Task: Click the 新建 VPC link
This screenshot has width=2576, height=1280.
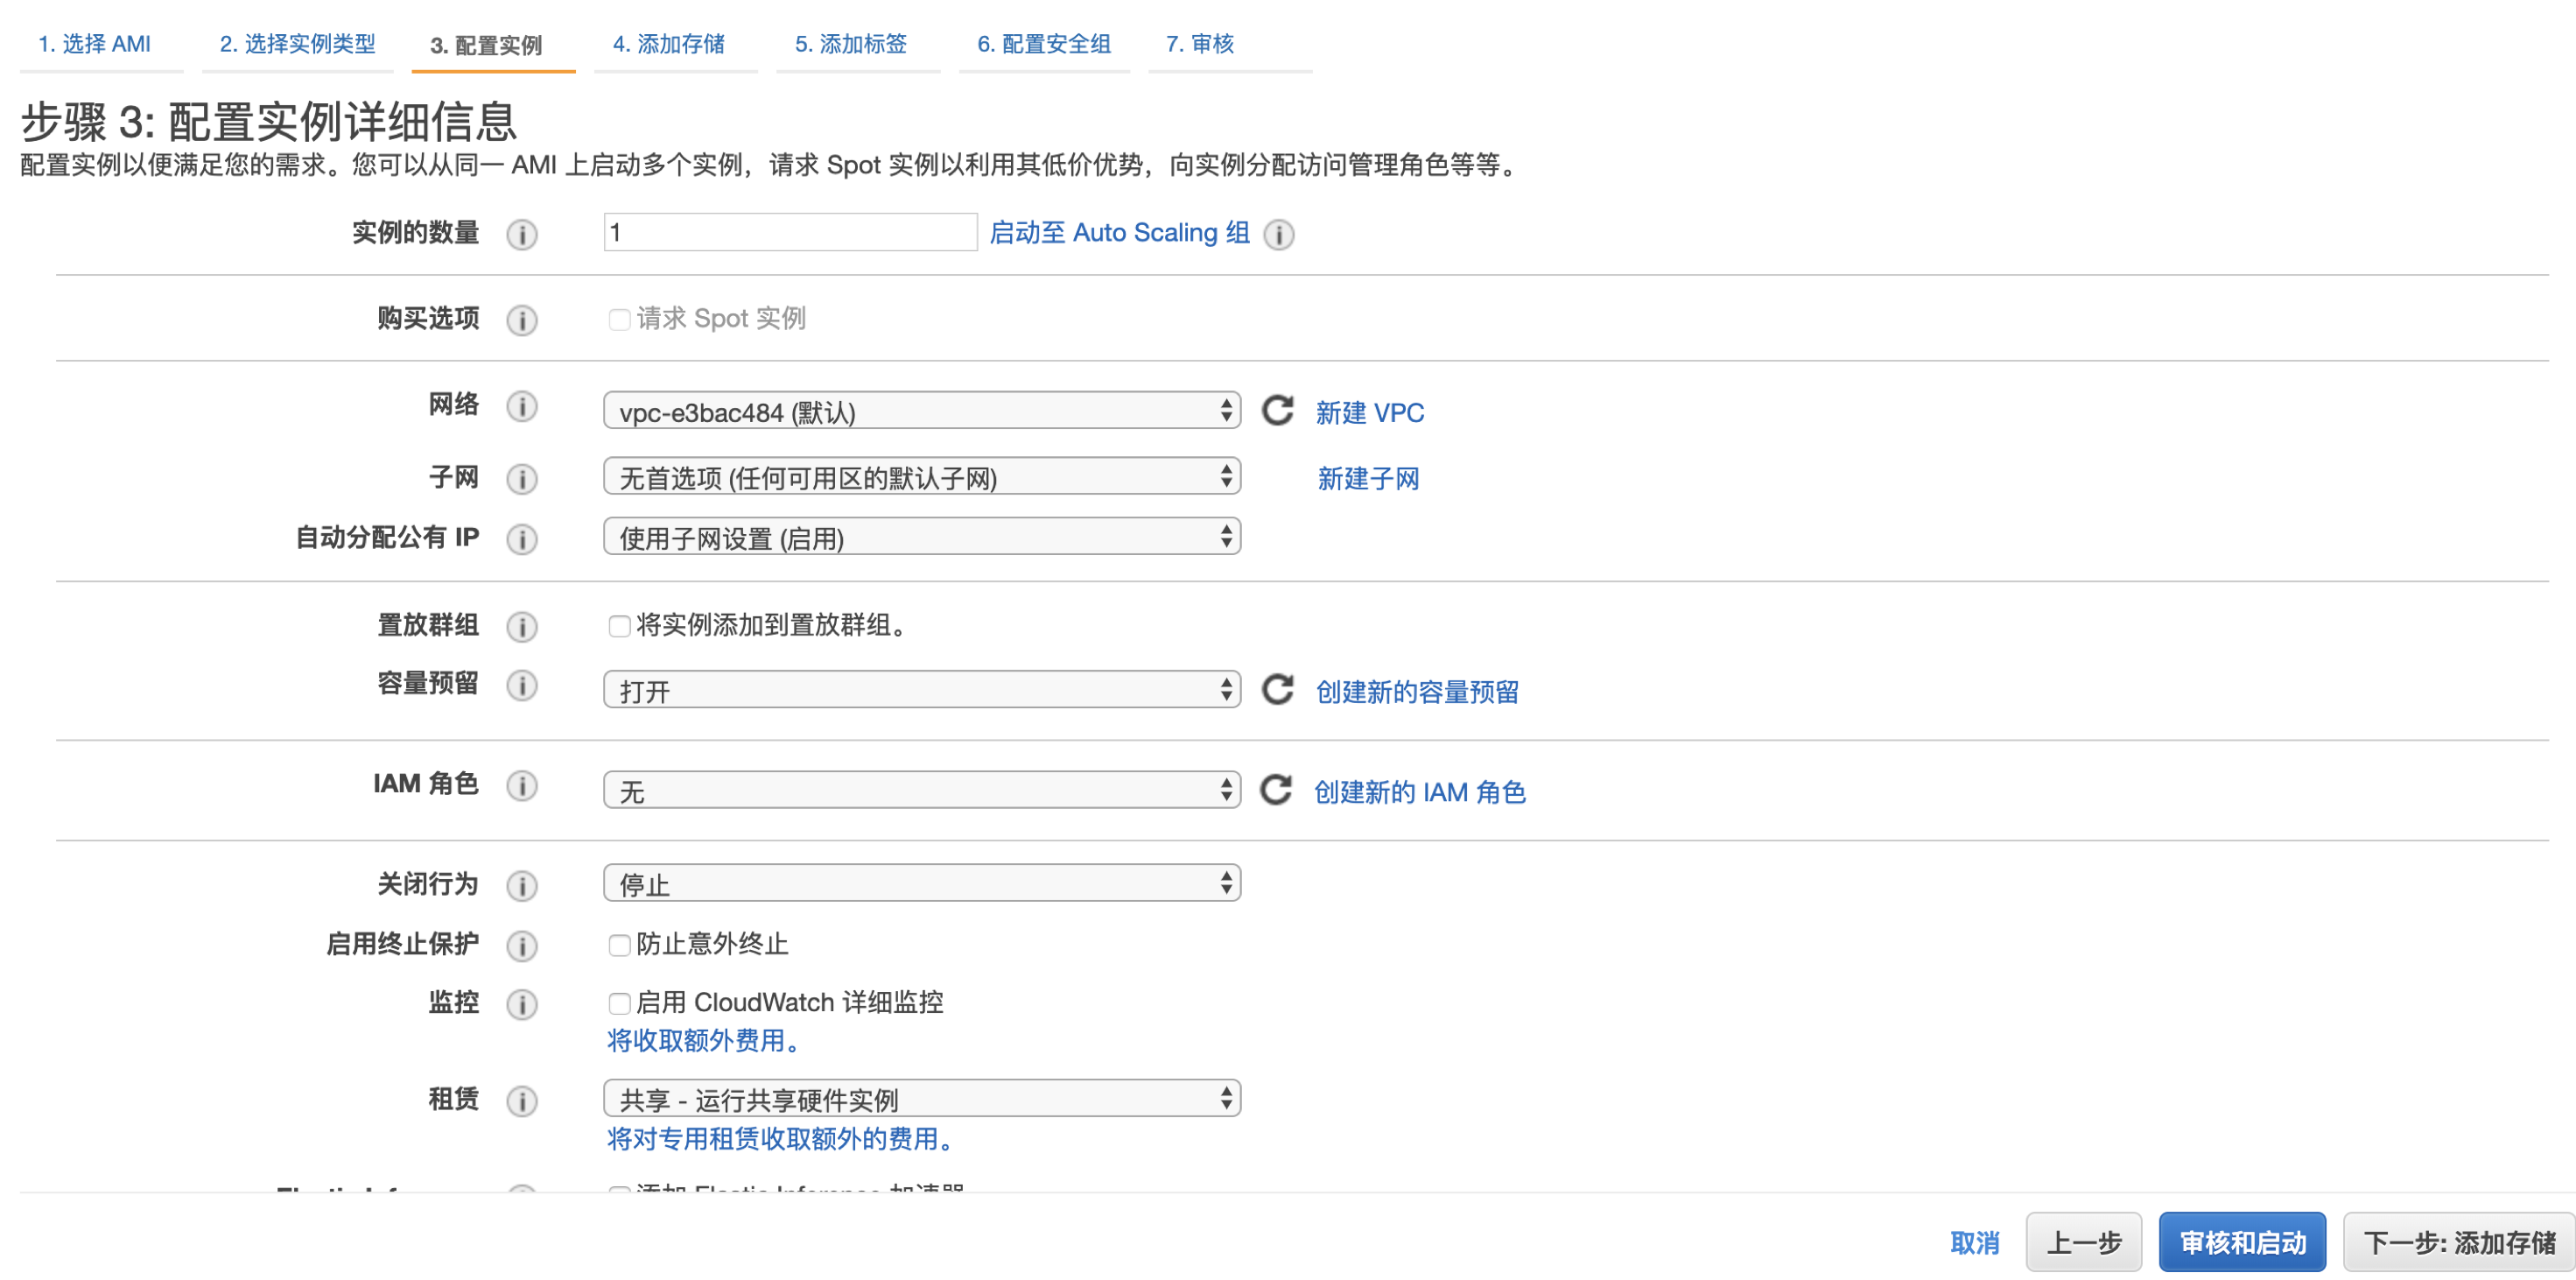Action: tap(1370, 412)
